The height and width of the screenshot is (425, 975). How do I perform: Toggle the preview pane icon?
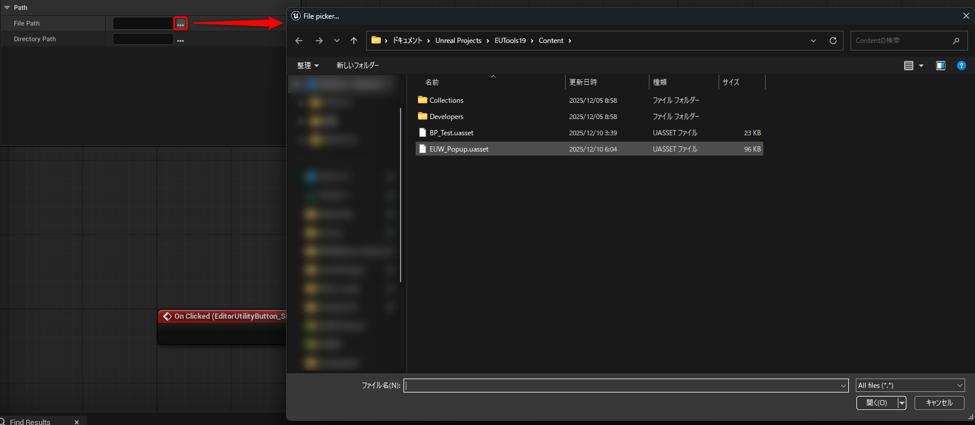[940, 66]
